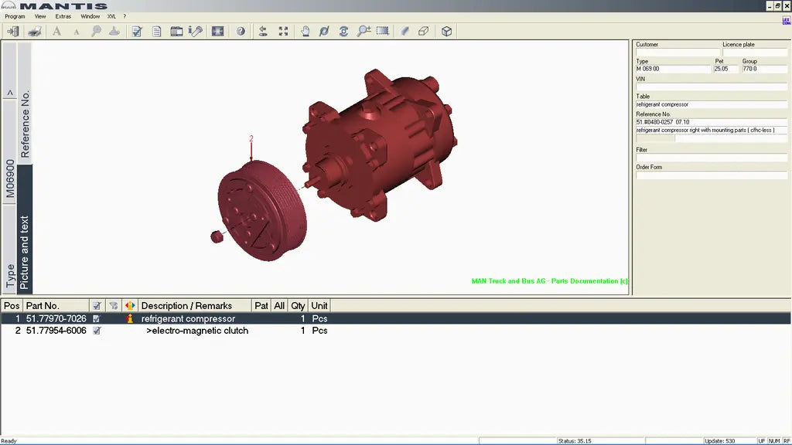
Task: Click the print icon in the toolbar
Action: point(35,32)
